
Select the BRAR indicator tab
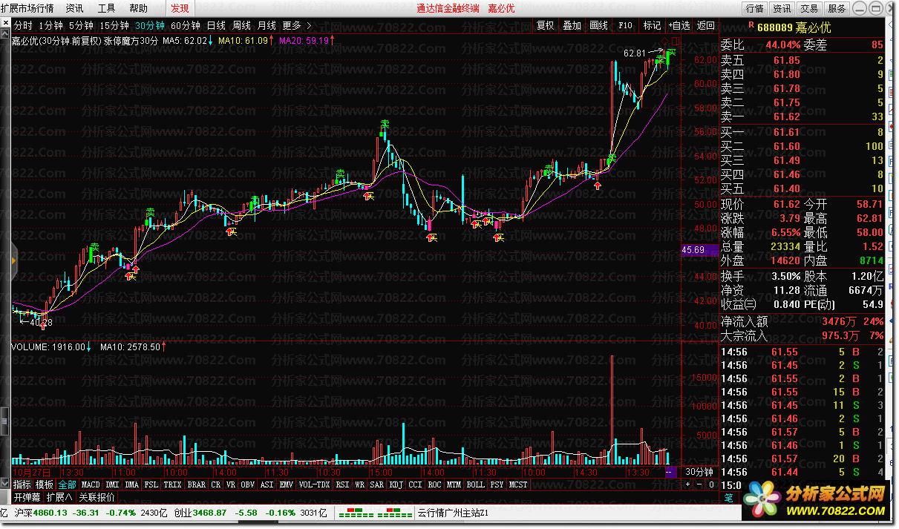point(197,484)
